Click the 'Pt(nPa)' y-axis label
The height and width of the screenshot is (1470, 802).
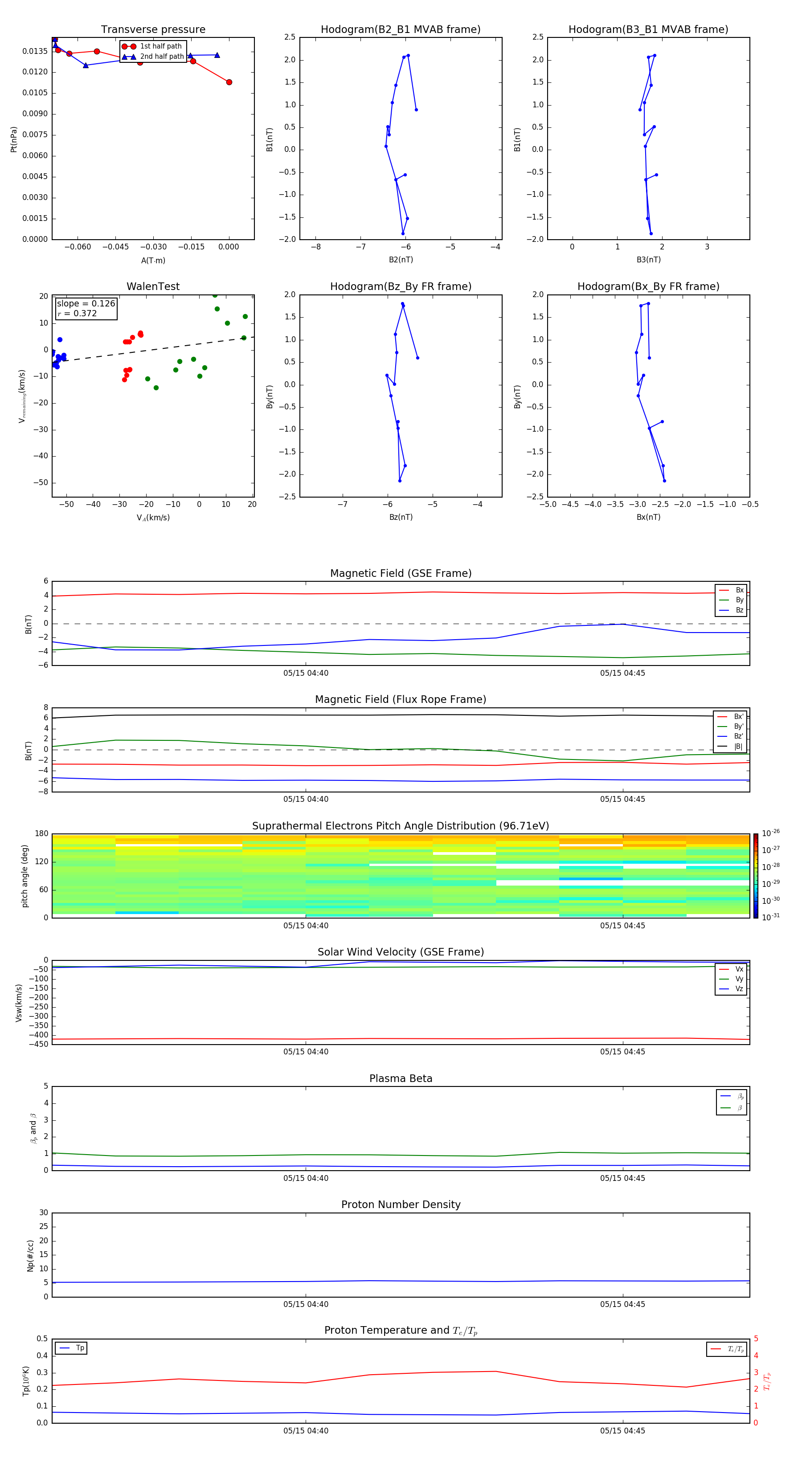point(14,139)
